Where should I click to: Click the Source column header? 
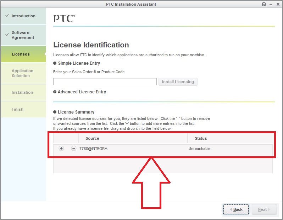133,138
